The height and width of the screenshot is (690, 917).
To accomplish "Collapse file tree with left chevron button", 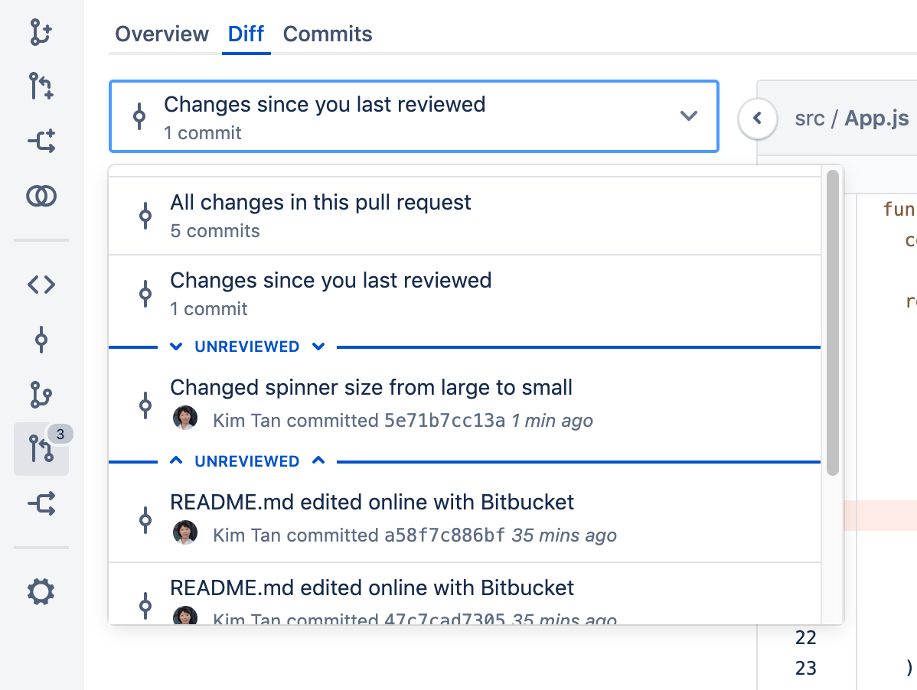I will pos(757,119).
